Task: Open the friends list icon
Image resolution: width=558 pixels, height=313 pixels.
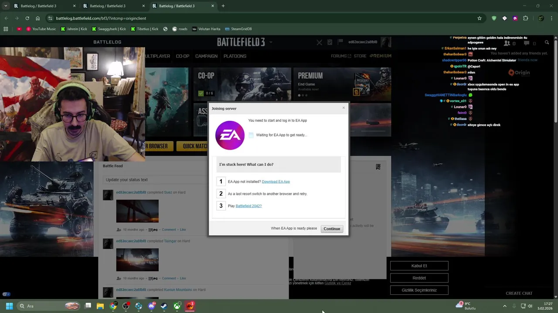Action: [507, 43]
